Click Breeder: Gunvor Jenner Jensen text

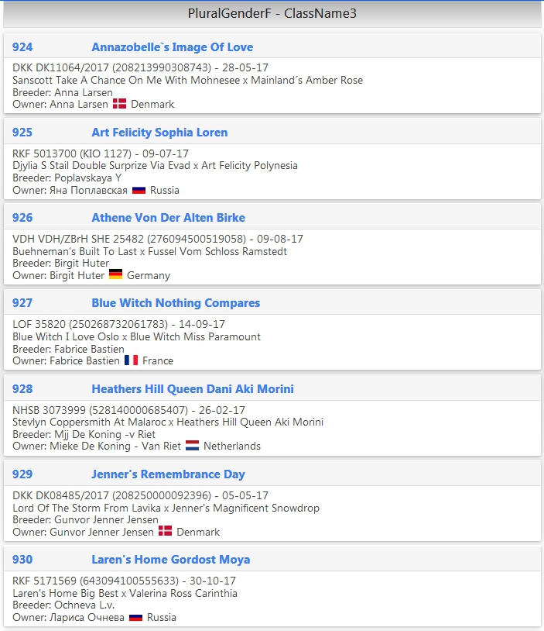(x=86, y=519)
